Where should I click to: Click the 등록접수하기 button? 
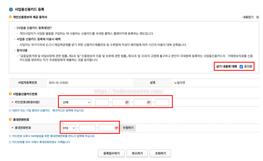(x=111, y=153)
